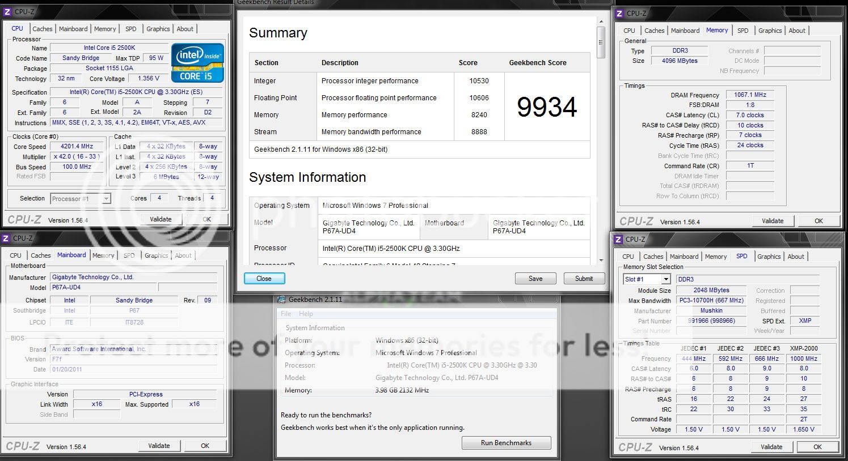
Task: Click the Core Speed value 4201.4 MHz
Action: pos(77,146)
